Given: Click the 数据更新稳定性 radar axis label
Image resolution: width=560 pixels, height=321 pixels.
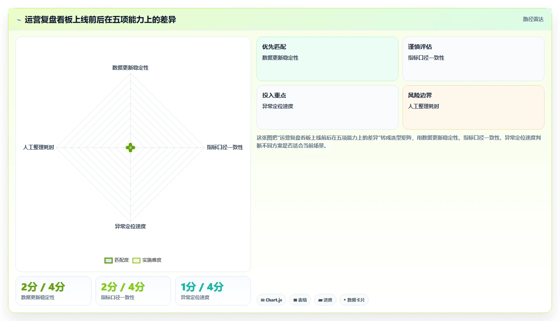Looking at the screenshot, I should coord(130,68).
